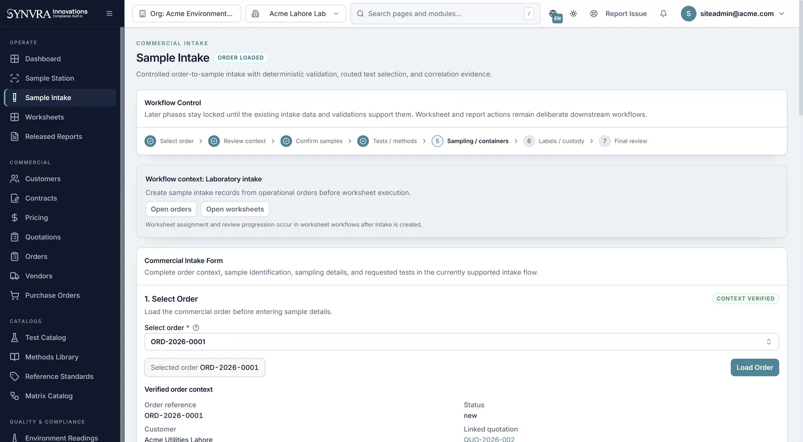803x442 pixels.
Task: Click the Report Issue button
Action: (x=618, y=14)
